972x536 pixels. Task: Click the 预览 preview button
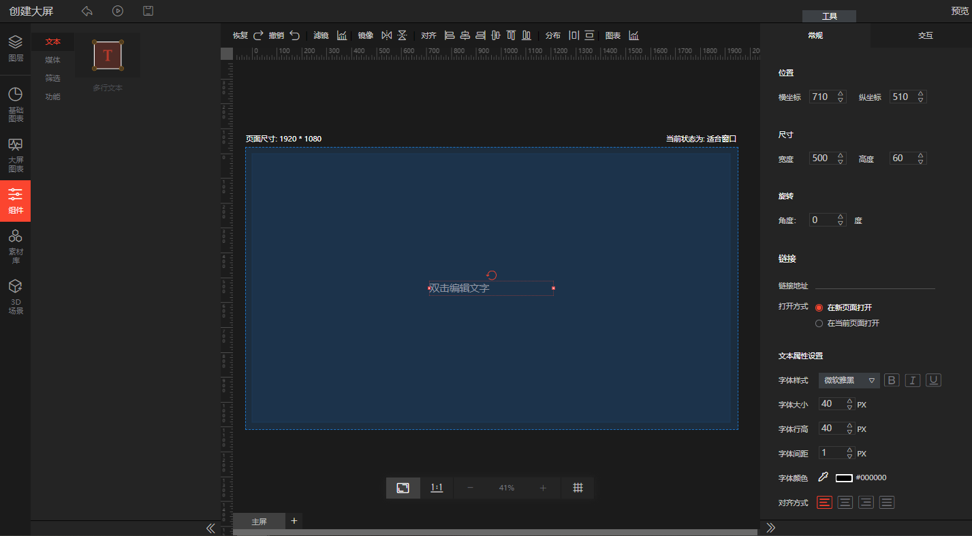[x=960, y=11]
